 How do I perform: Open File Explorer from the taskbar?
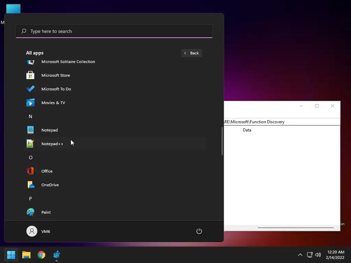[x=26, y=255]
